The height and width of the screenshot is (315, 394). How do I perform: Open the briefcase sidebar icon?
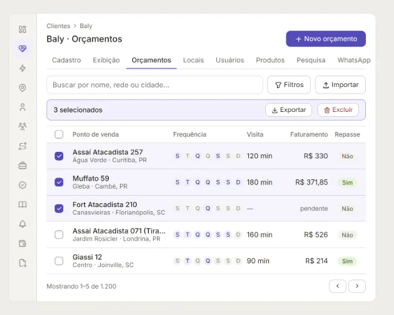(23, 166)
